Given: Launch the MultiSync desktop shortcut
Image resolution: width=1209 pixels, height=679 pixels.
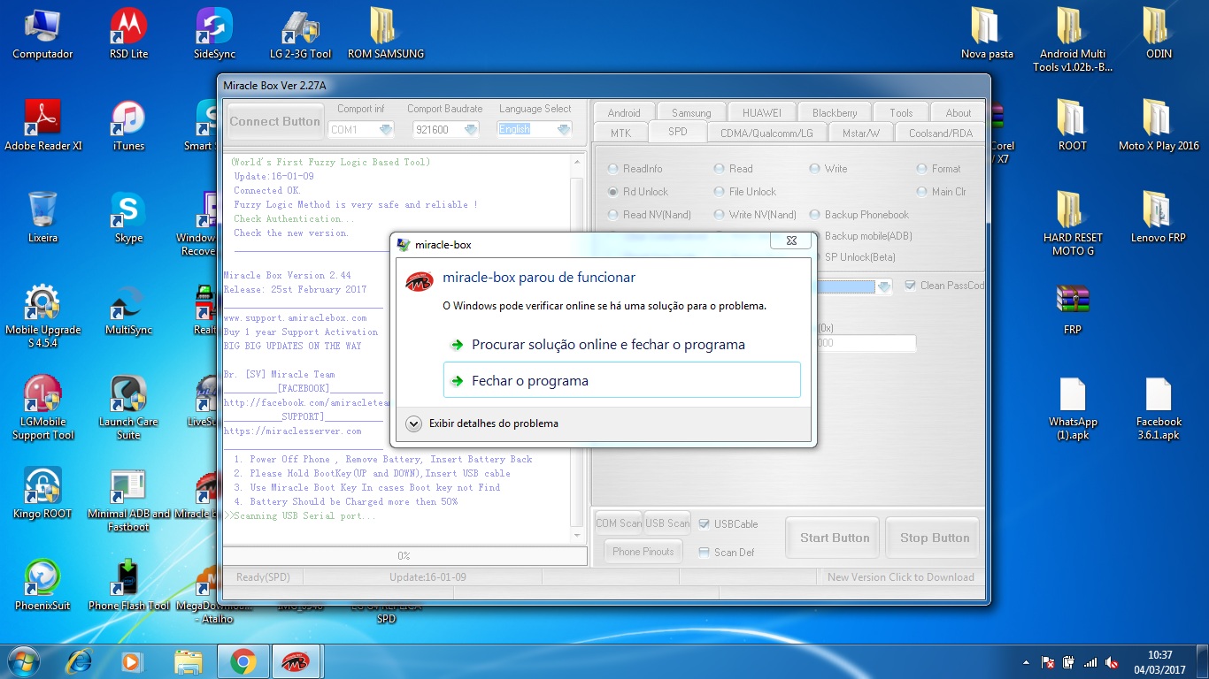Looking at the screenshot, I should tap(129, 309).
